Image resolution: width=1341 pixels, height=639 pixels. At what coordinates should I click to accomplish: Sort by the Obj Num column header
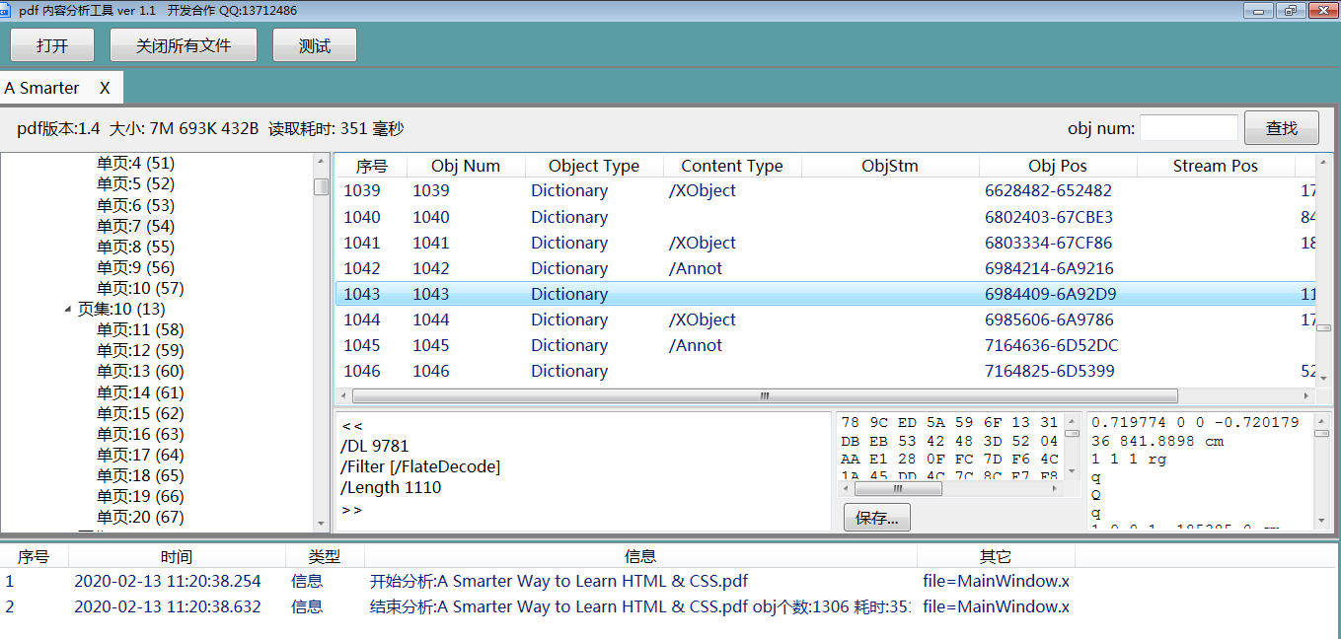[466, 166]
